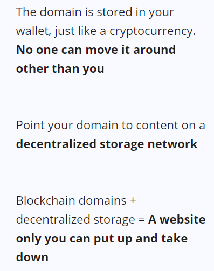Click the bold word "decentralized" in second paragraph
The width and height of the screenshot is (214, 271).
point(56,144)
